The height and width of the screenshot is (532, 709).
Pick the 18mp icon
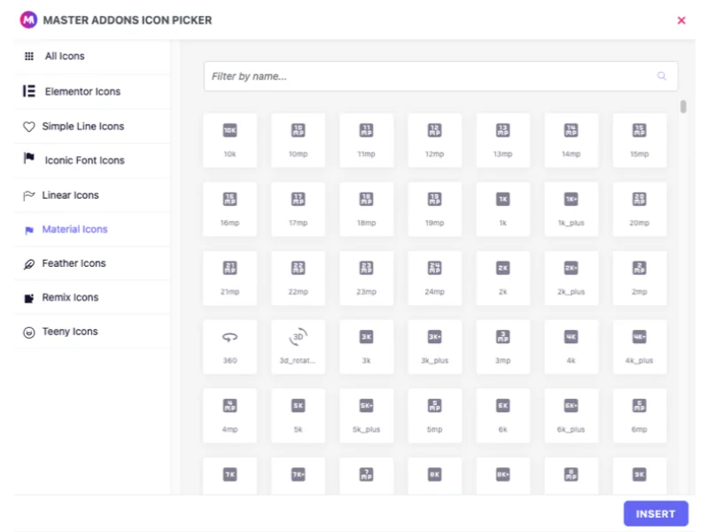click(366, 209)
